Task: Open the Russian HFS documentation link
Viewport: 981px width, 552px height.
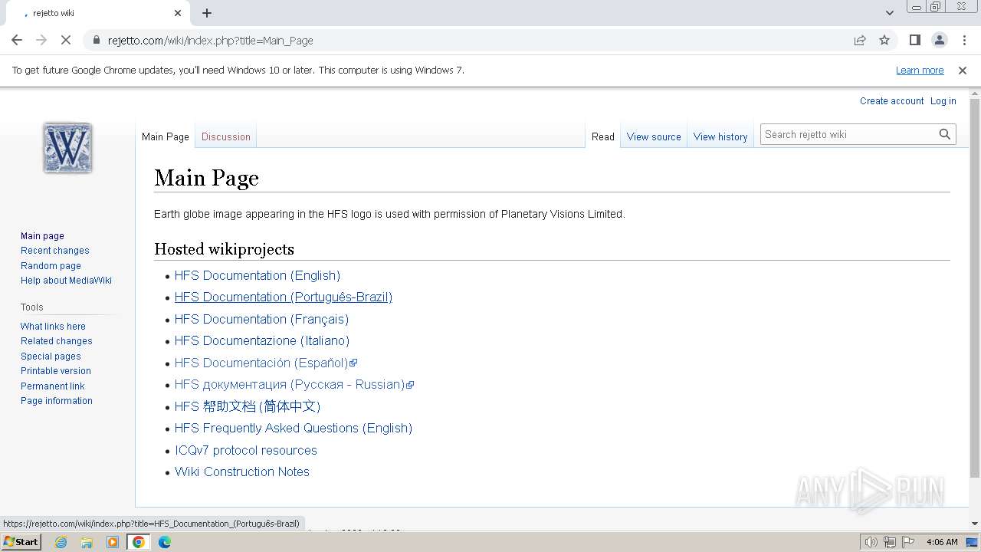Action: tap(294, 384)
